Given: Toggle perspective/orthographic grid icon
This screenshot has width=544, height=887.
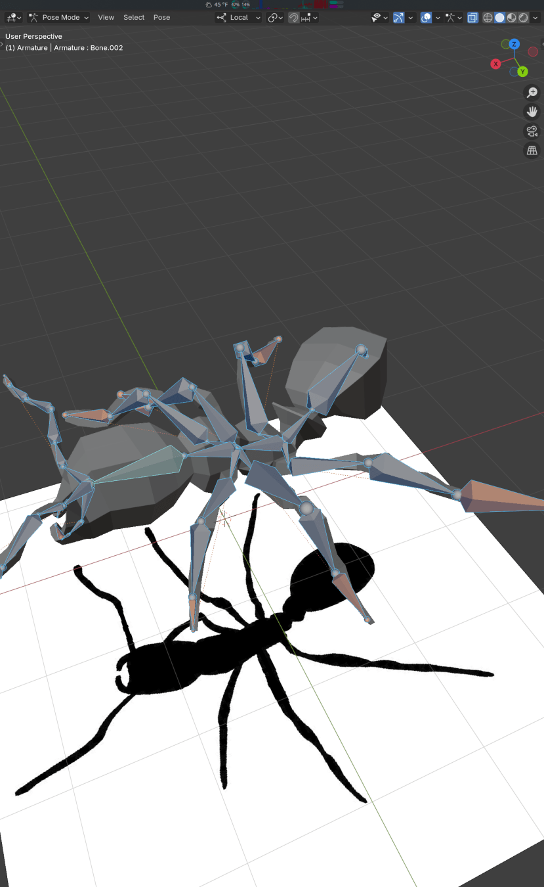Looking at the screenshot, I should click(x=532, y=150).
